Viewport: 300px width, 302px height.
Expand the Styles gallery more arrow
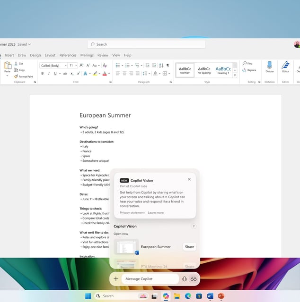(235, 75)
